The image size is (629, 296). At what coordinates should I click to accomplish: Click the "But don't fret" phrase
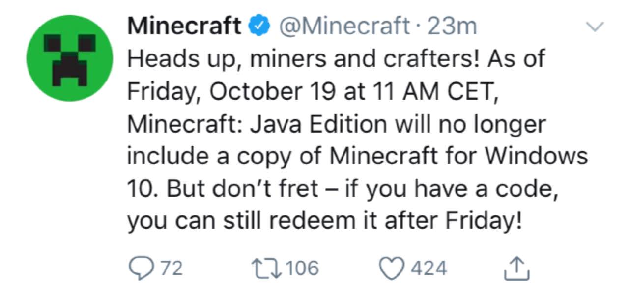(243, 188)
